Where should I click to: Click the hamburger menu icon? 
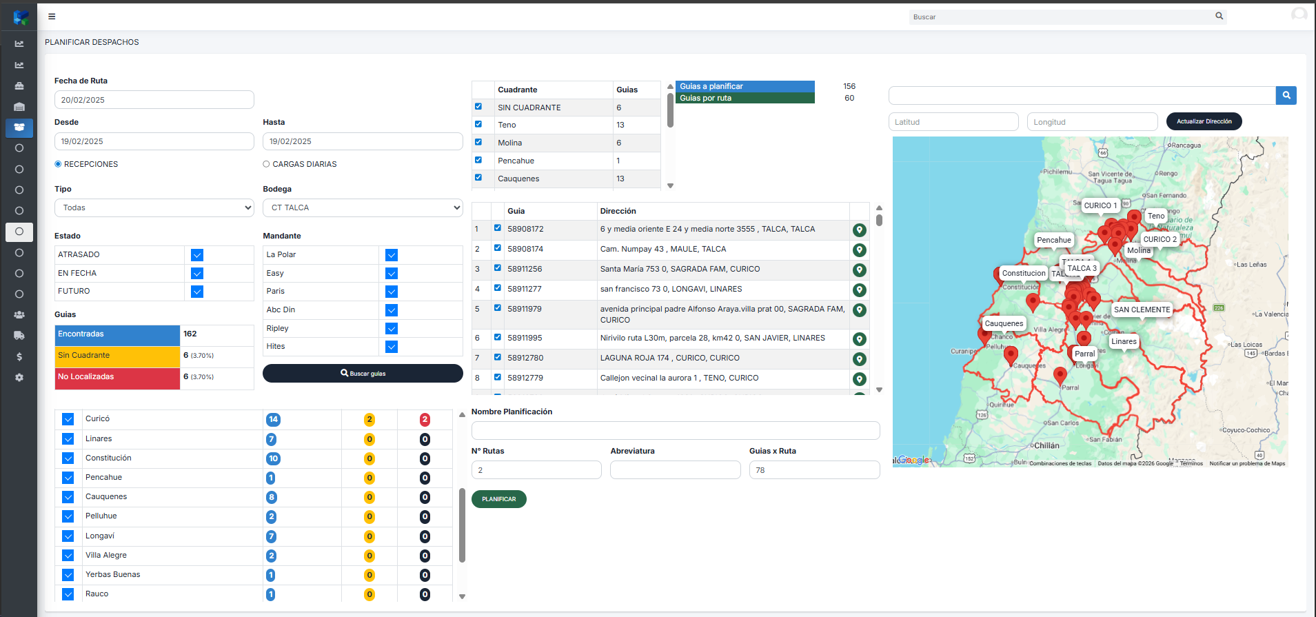(x=52, y=17)
